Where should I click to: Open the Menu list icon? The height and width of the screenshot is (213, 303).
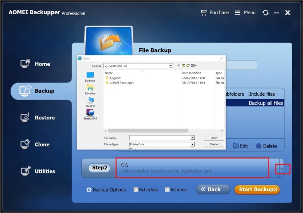(x=238, y=13)
